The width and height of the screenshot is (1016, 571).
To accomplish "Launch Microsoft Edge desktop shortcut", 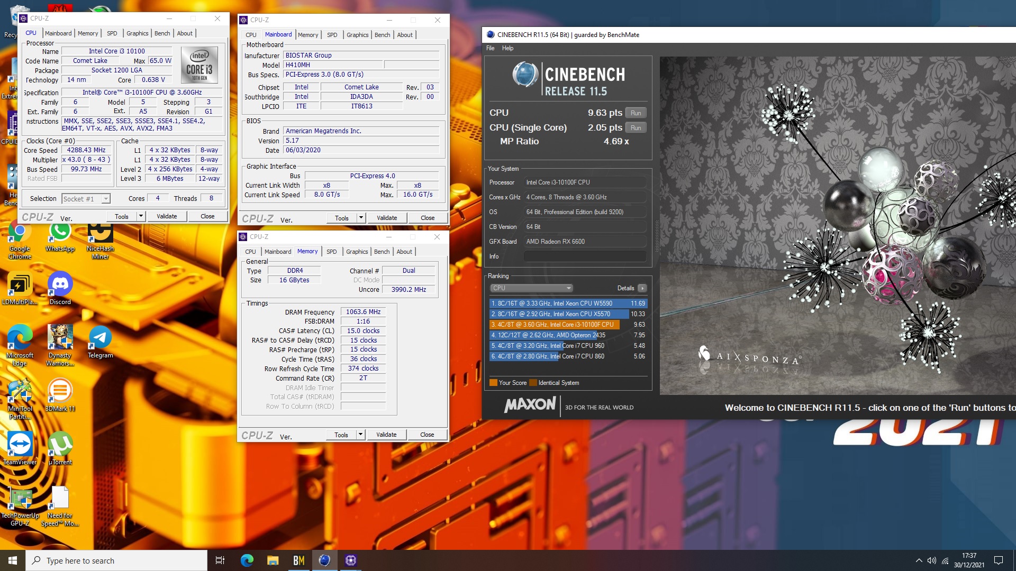I will [x=20, y=346].
